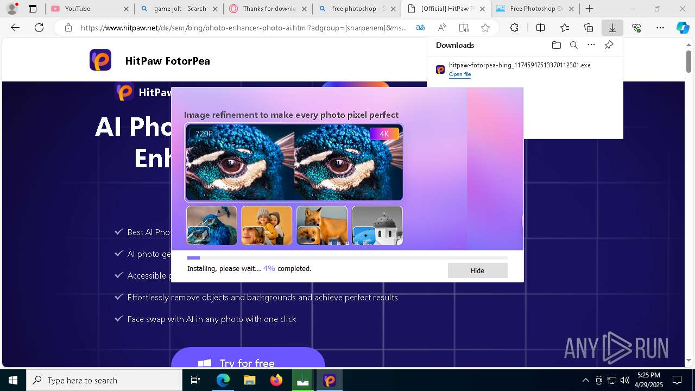The height and width of the screenshot is (391, 695).
Task: Show hidden system tray icons
Action: click(x=585, y=380)
